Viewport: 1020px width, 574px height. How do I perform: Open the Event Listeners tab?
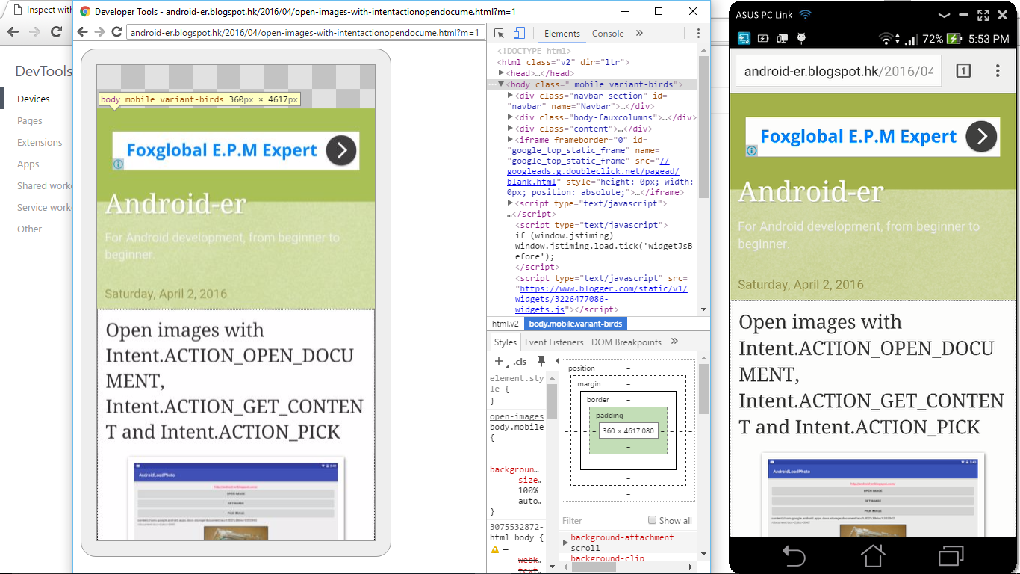pos(554,342)
